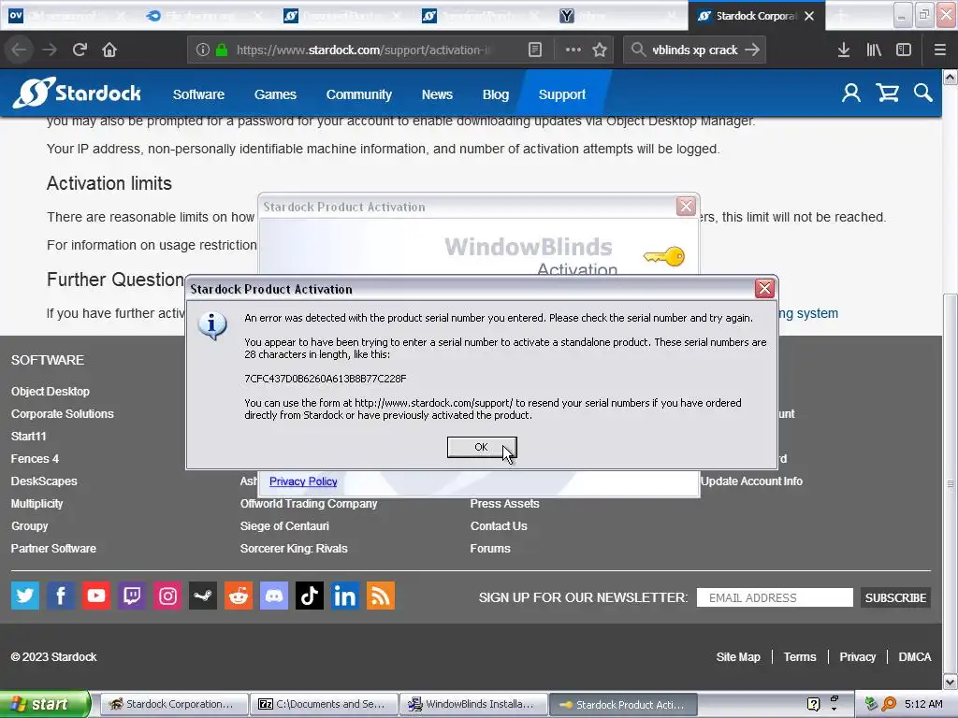Open the Games menu

[x=275, y=94]
